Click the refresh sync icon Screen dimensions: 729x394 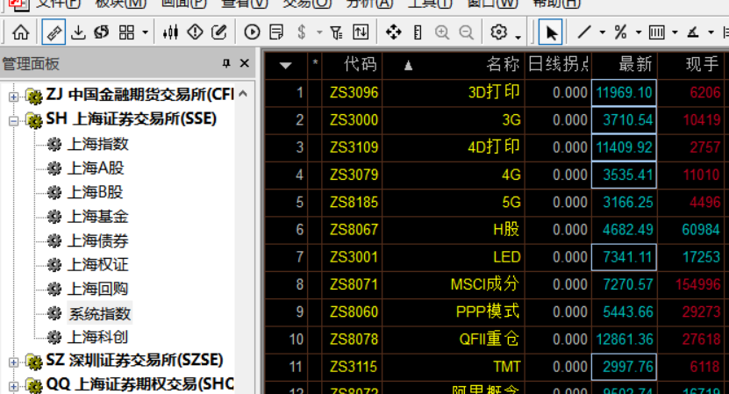point(102,32)
